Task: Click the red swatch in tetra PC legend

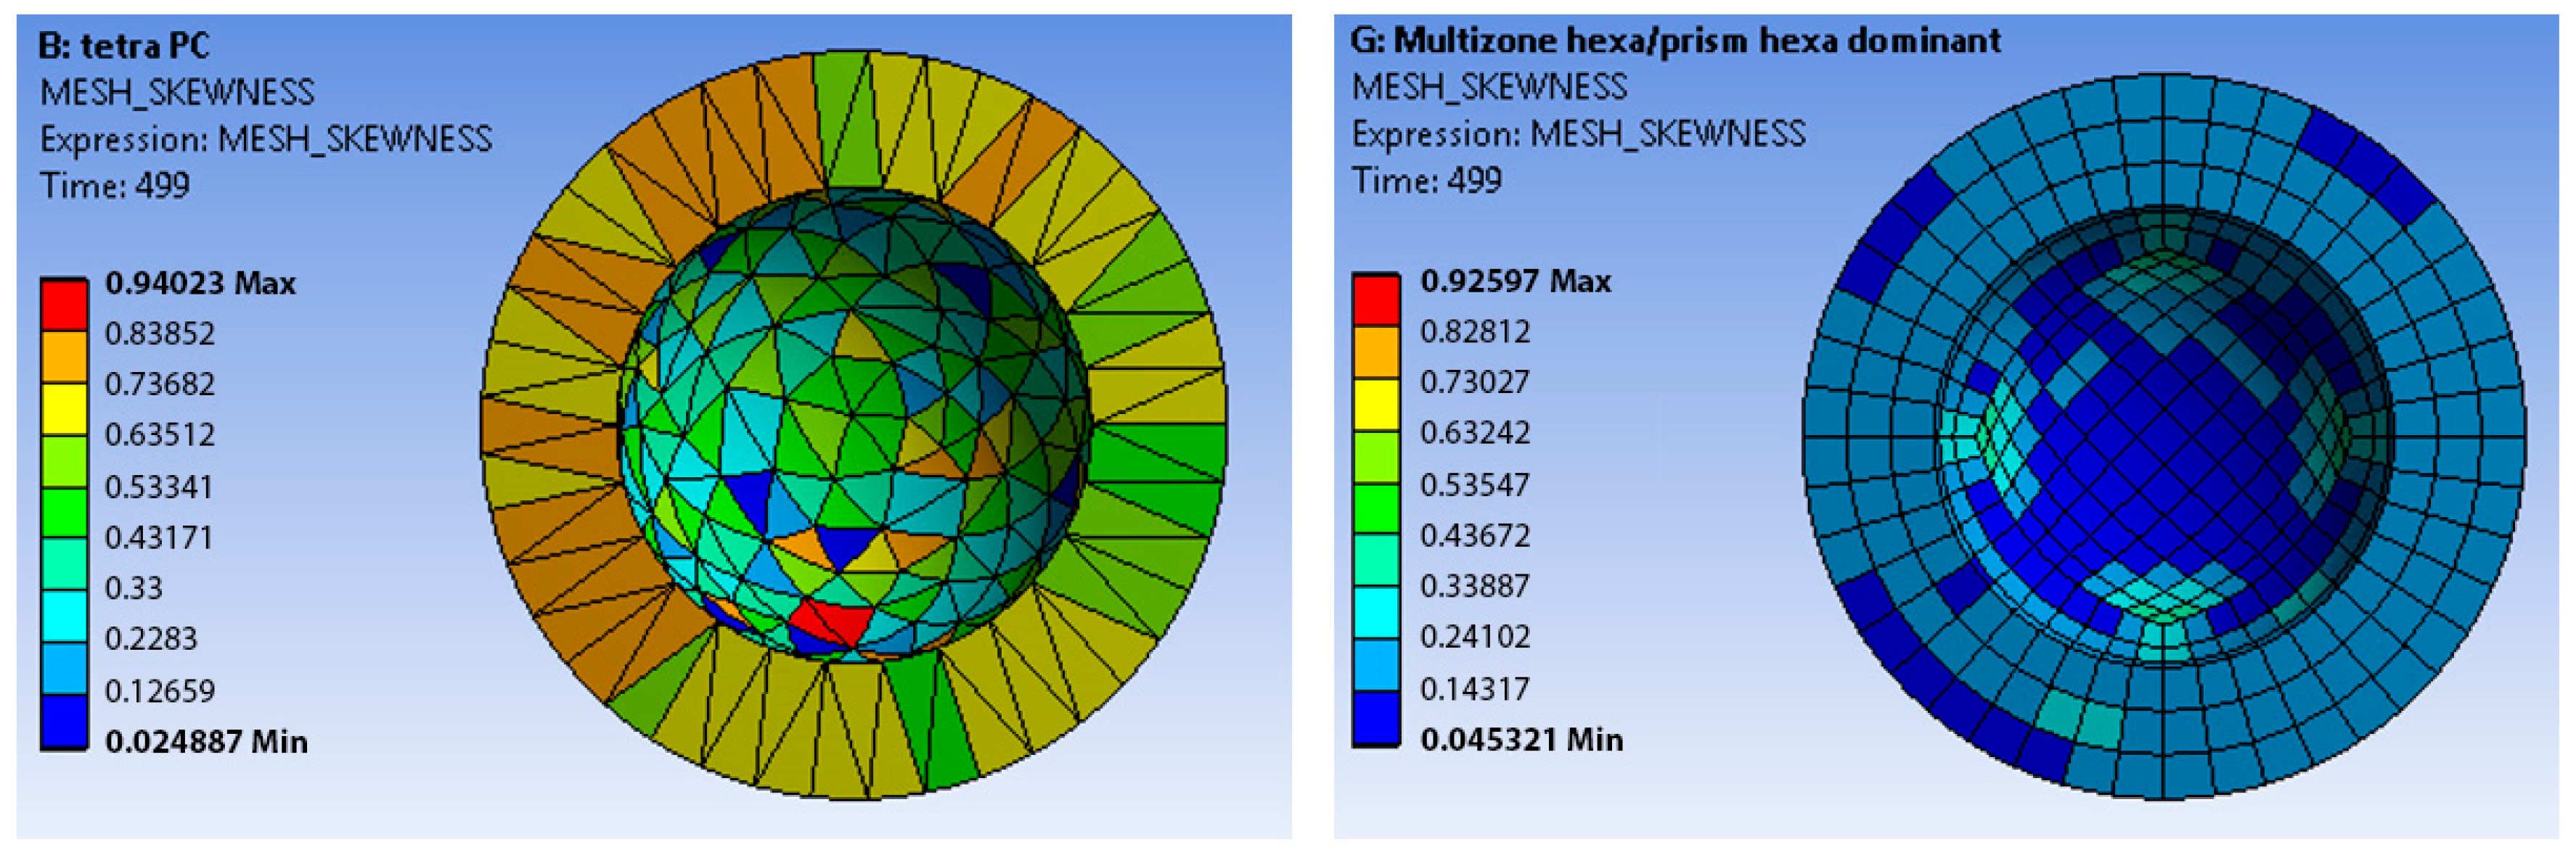Action: coord(64,305)
